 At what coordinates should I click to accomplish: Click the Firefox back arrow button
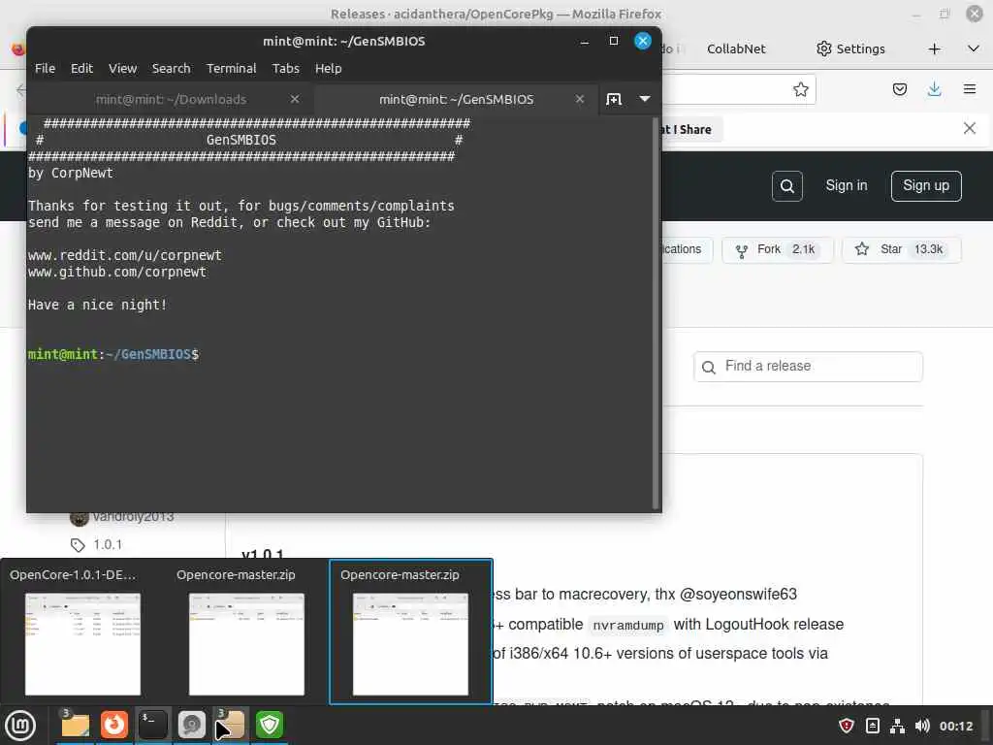[x=20, y=89]
